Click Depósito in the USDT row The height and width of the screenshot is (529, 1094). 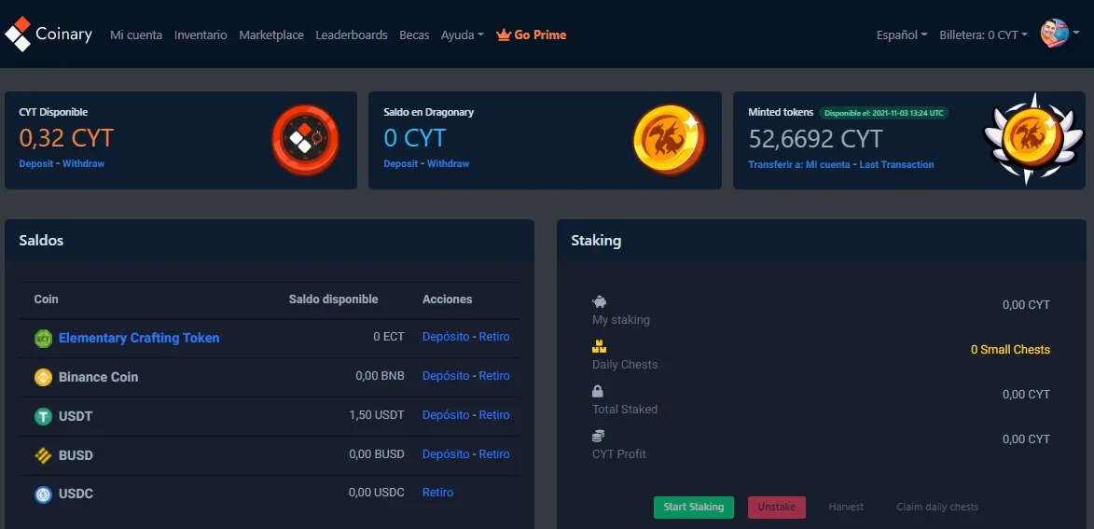tap(446, 414)
